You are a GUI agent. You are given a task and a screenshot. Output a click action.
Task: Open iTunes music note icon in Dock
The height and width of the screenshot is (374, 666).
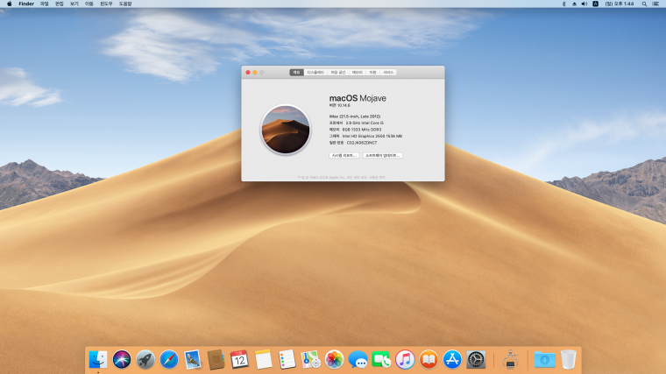click(405, 360)
